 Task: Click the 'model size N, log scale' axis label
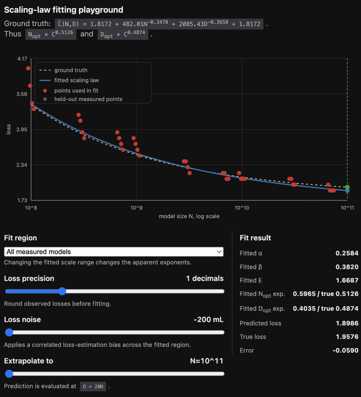pyautogui.click(x=189, y=216)
